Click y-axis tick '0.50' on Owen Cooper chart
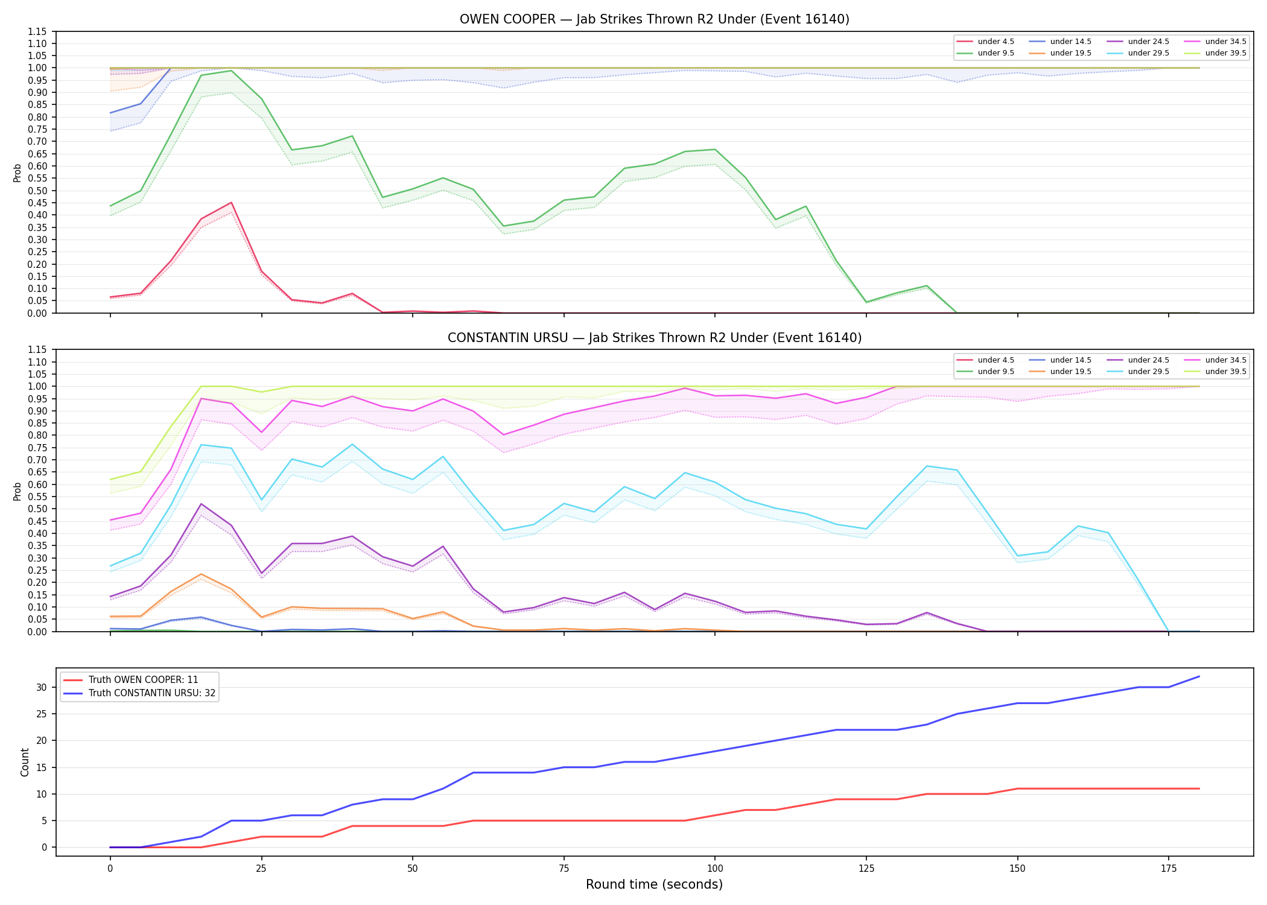The height and width of the screenshot is (905, 1267). click(x=37, y=191)
